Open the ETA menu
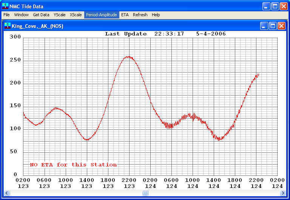Screen dimensions: 290x200 [125, 15]
